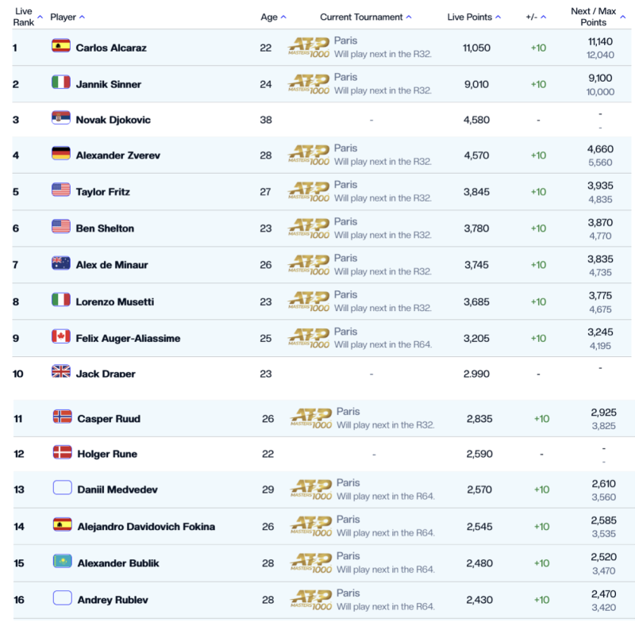The image size is (635, 622).
Task: Open Jannik Sinner's player link
Action: coord(110,83)
